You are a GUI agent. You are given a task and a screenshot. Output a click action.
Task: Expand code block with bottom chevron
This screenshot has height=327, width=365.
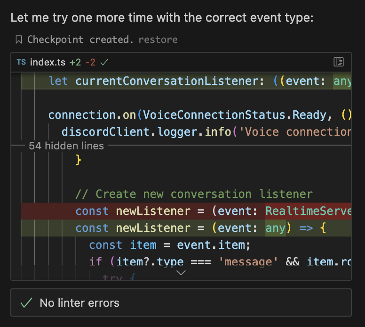181,272
